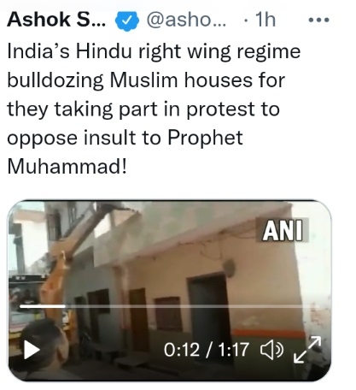Click the playhead at end of white segment
Image resolution: width=356 pixels, height=390 pixels.
tap(65, 306)
